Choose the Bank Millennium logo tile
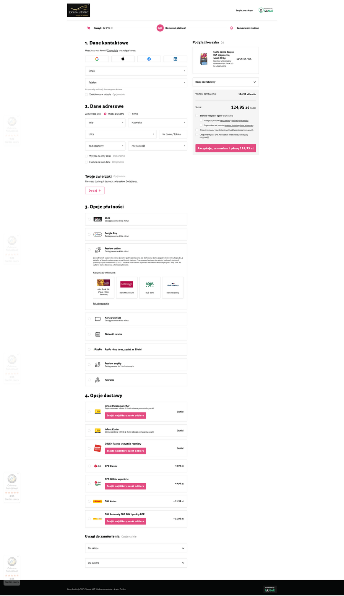 [x=127, y=288]
